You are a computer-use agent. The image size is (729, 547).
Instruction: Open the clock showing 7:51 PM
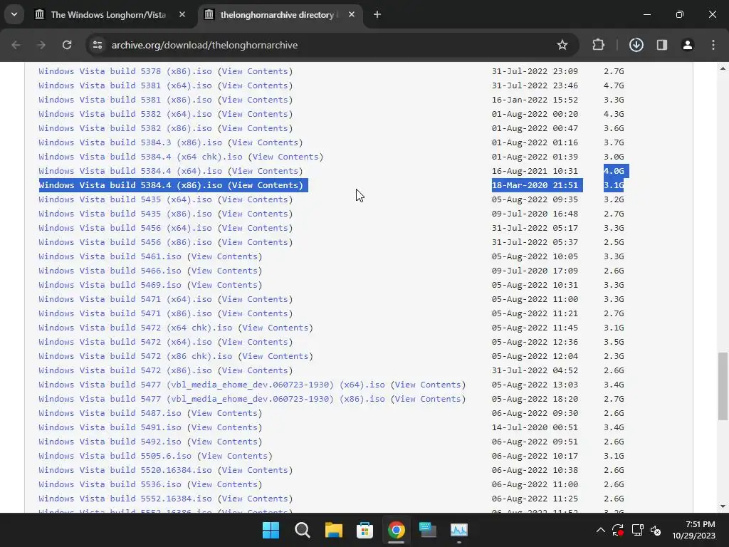click(693, 530)
